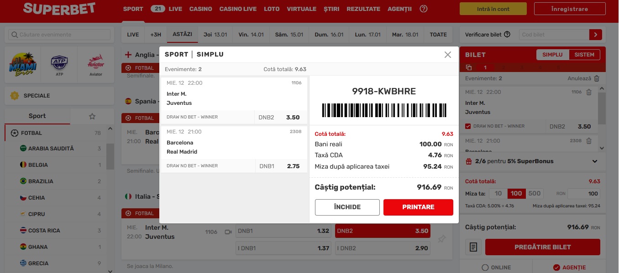
Task: Click the ticket verification info icon
Action: pyautogui.click(x=507, y=35)
